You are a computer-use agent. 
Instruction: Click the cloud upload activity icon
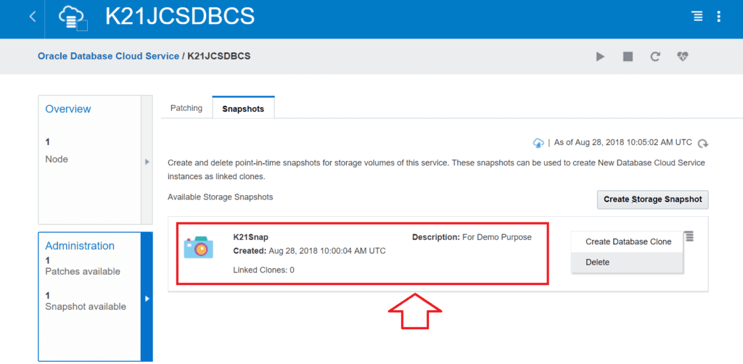pyautogui.click(x=538, y=142)
